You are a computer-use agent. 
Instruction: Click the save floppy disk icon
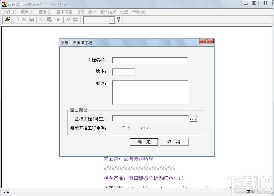pos(31,20)
